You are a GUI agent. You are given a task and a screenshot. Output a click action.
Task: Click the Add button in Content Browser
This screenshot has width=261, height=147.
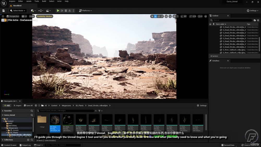(7, 105)
